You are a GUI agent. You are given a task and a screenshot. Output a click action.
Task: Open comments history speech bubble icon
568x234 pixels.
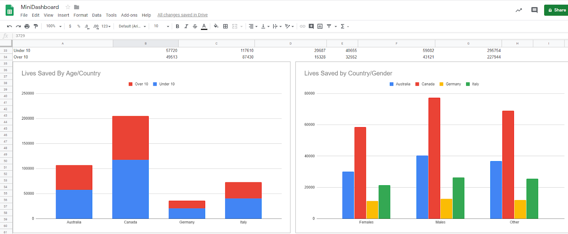pyautogui.click(x=534, y=10)
